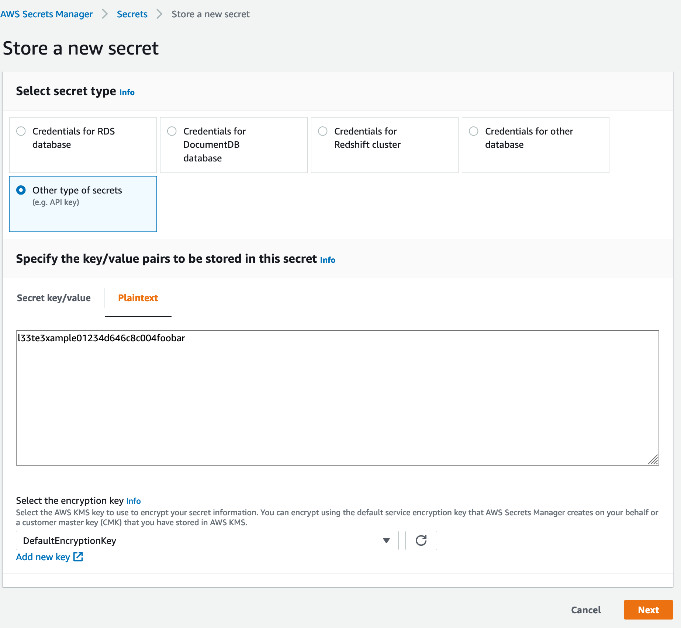681x628 pixels.
Task: Open Info link beside Select secret type
Action: point(127,92)
